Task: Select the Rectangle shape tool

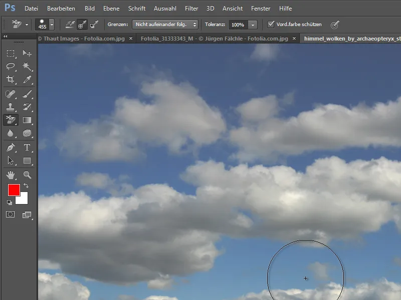Action: point(27,160)
